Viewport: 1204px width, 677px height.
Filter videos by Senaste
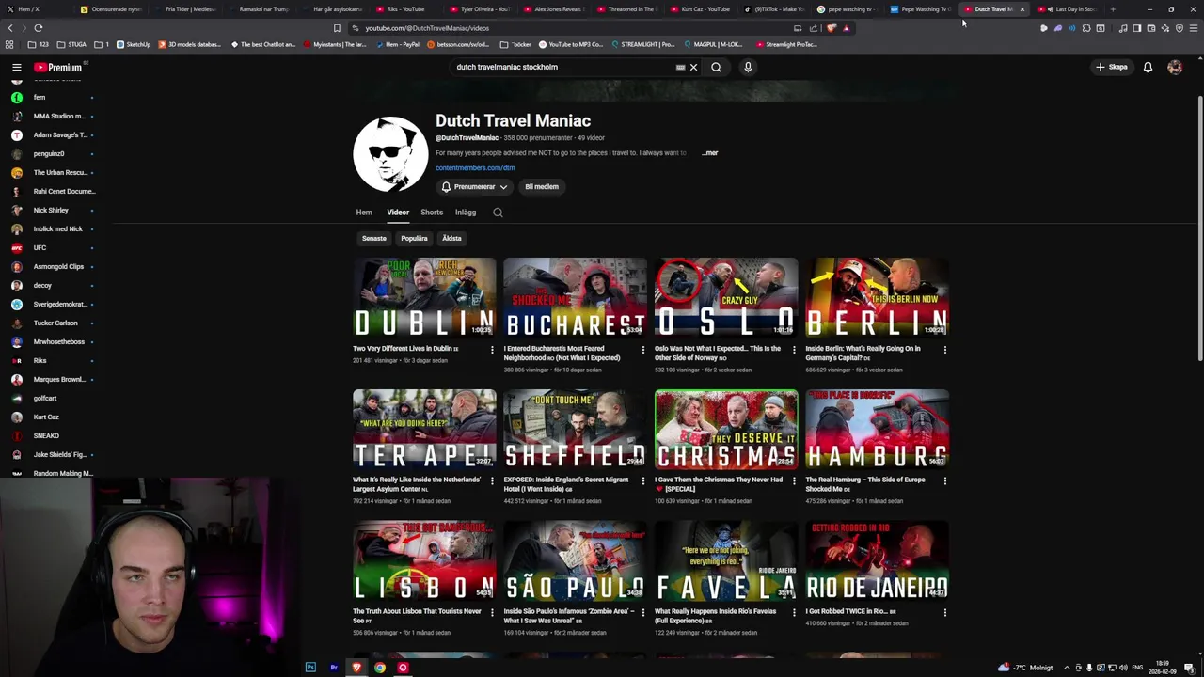[x=374, y=238]
